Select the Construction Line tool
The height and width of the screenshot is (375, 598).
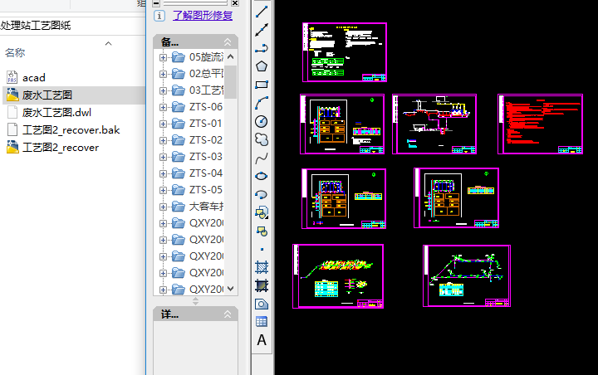tap(262, 30)
